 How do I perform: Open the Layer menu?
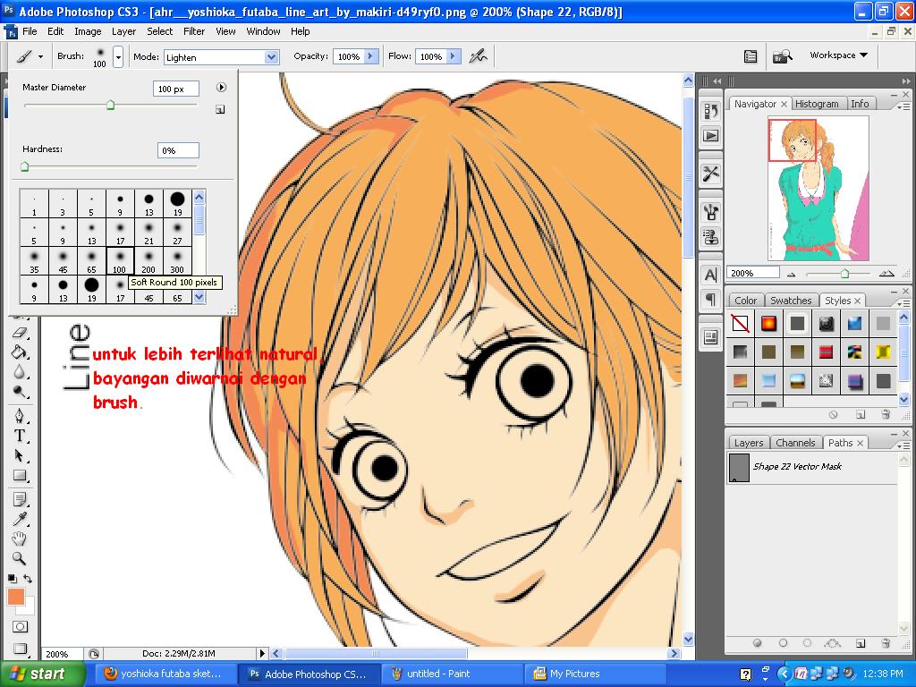(x=123, y=31)
